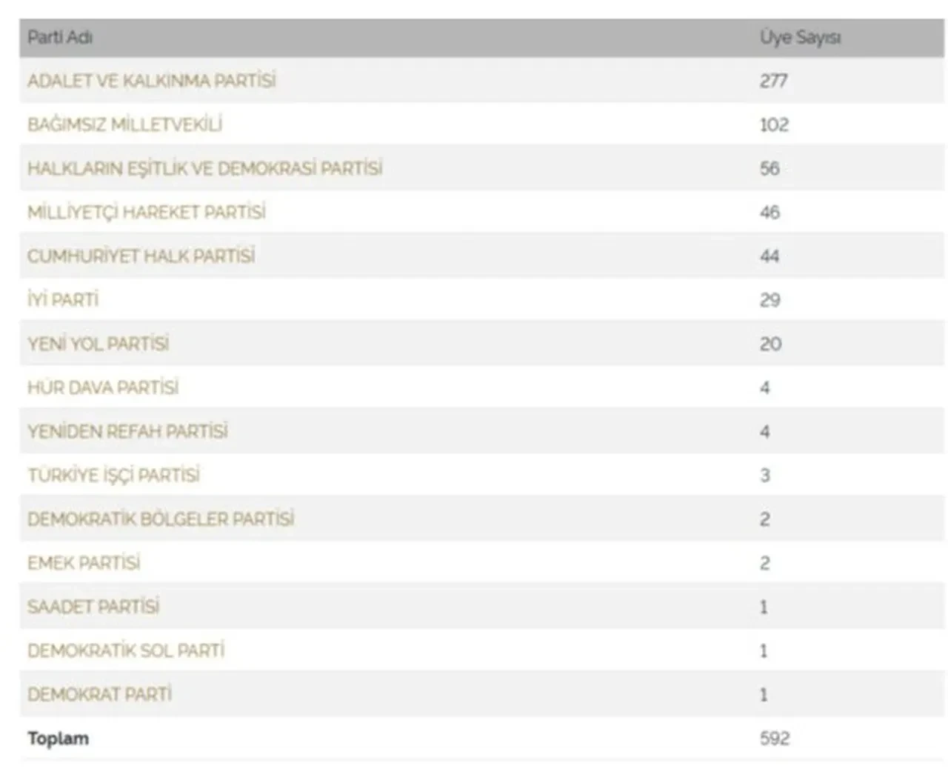
Task: Open ADALET VE KALKINMA PARTİSİ link
Action: [152, 80]
